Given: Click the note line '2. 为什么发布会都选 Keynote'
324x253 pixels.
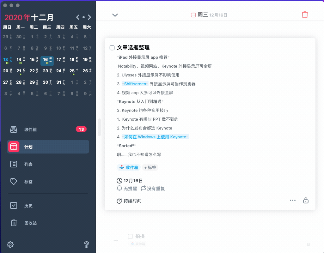Looking at the screenshot, I should point(144,128).
